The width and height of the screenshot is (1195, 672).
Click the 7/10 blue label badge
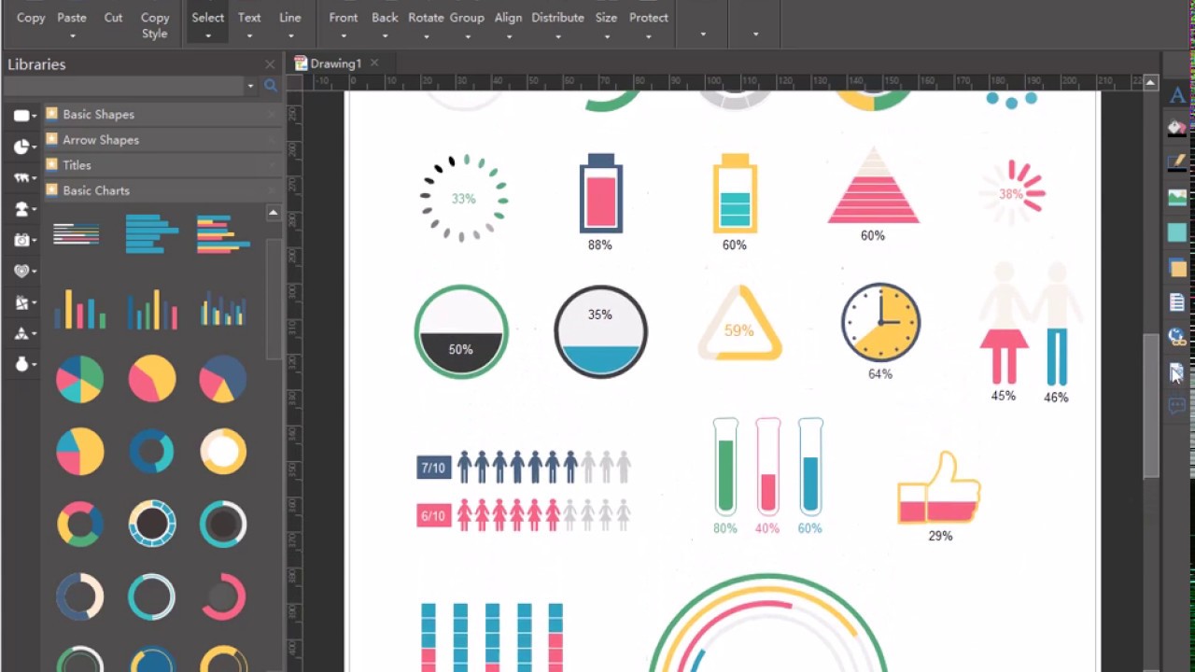point(433,468)
